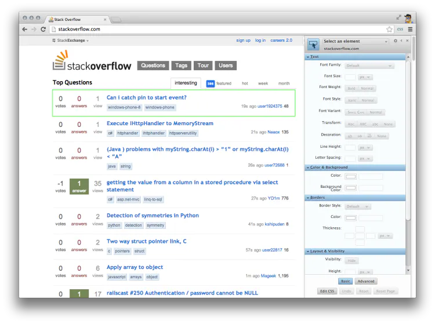The image size is (435, 324).
Task: Click the page icon in address bar
Action: pyautogui.click(x=53, y=29)
